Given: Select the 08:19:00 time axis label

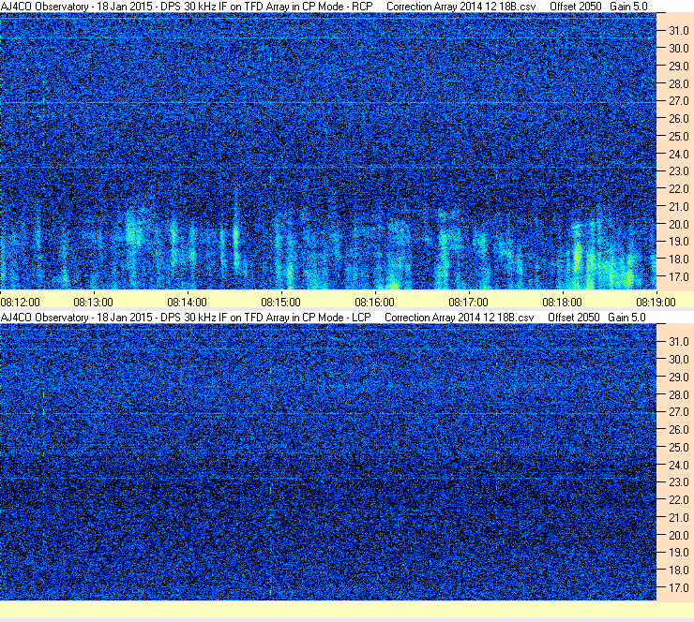Looking at the screenshot, I should [656, 303].
